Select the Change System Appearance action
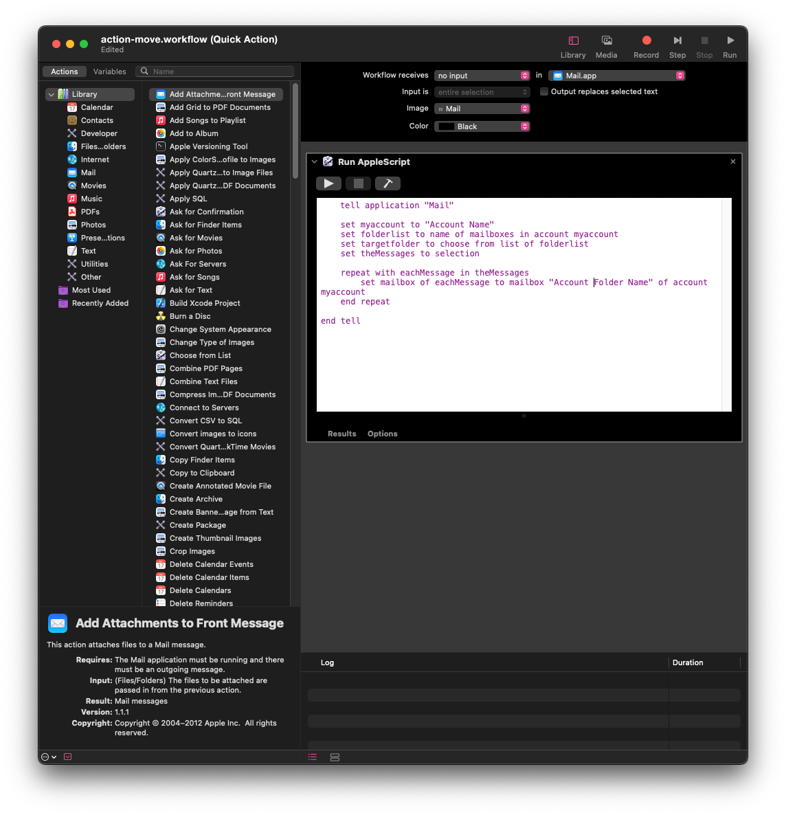The height and width of the screenshot is (815, 786). click(214, 329)
